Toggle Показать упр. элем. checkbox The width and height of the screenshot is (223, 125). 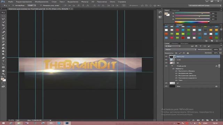click(x=41, y=6)
